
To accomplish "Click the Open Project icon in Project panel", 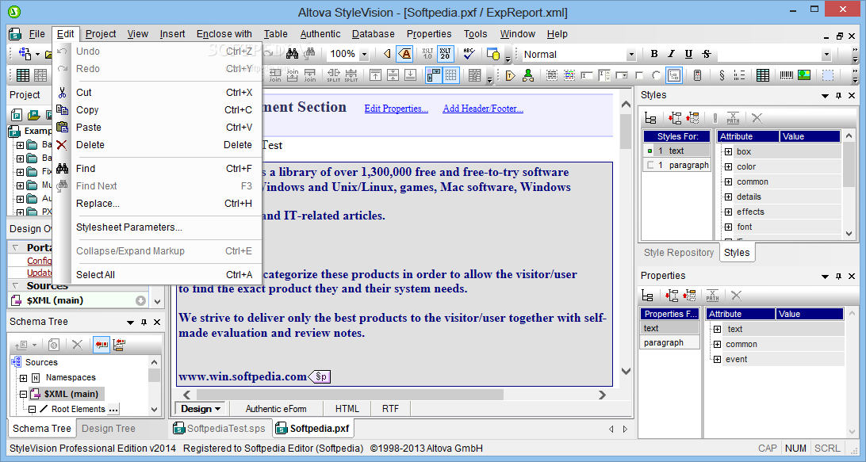I will click(x=34, y=115).
